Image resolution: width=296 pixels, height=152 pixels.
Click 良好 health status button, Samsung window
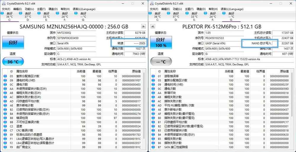[13, 42]
